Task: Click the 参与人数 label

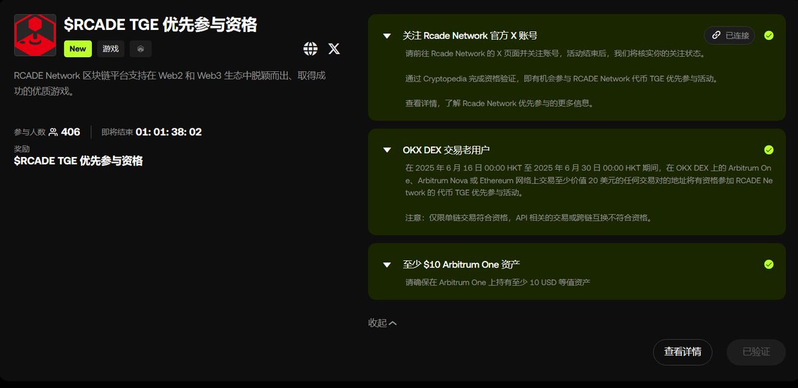Action: 30,132
